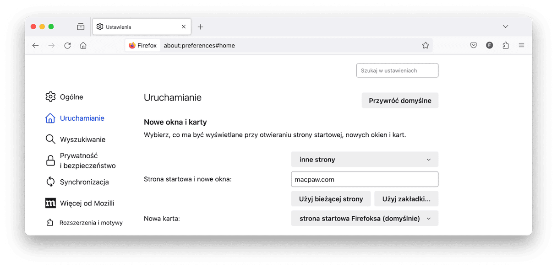Go to Prywatność i bezpieczeństwo
Screen dimensions: 557x268
point(87,161)
